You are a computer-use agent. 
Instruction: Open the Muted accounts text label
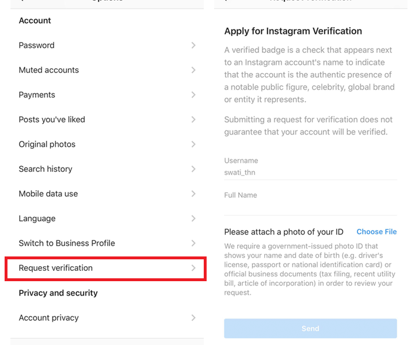pos(49,70)
